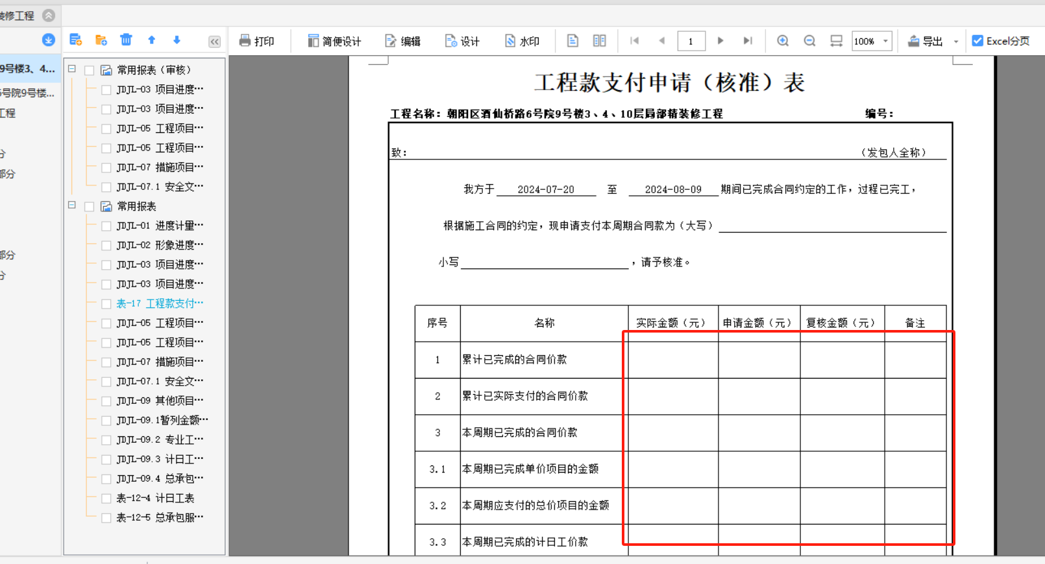1045x564 pixels.
Task: Select the JDJL-09.4 总承包… report
Action: [x=160, y=478]
